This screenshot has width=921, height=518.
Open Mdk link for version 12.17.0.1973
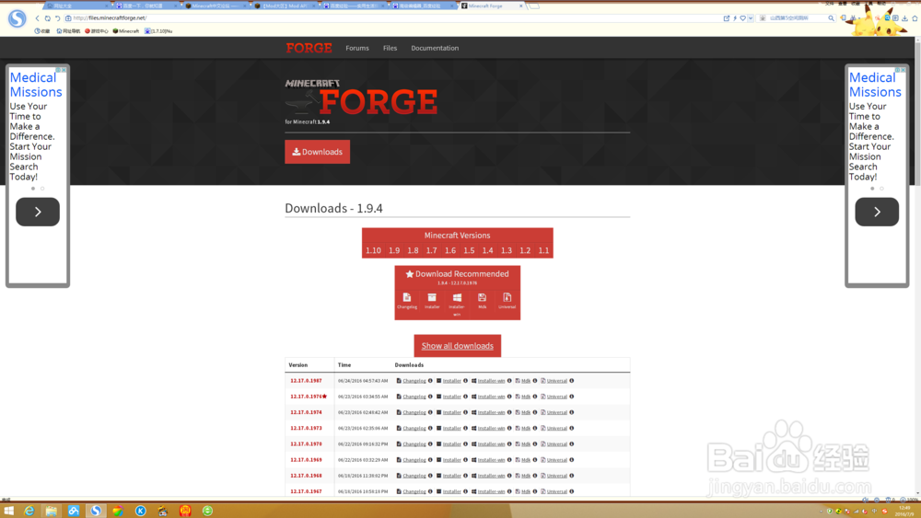[x=526, y=428]
